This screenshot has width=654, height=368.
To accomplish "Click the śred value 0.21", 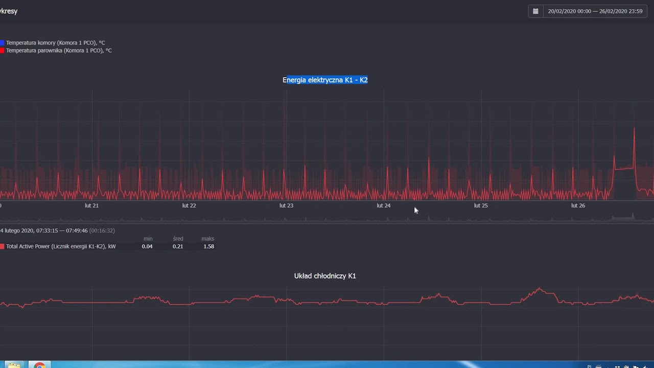I will (178, 246).
